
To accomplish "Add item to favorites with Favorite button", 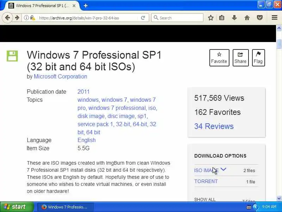I will tap(219, 58).
